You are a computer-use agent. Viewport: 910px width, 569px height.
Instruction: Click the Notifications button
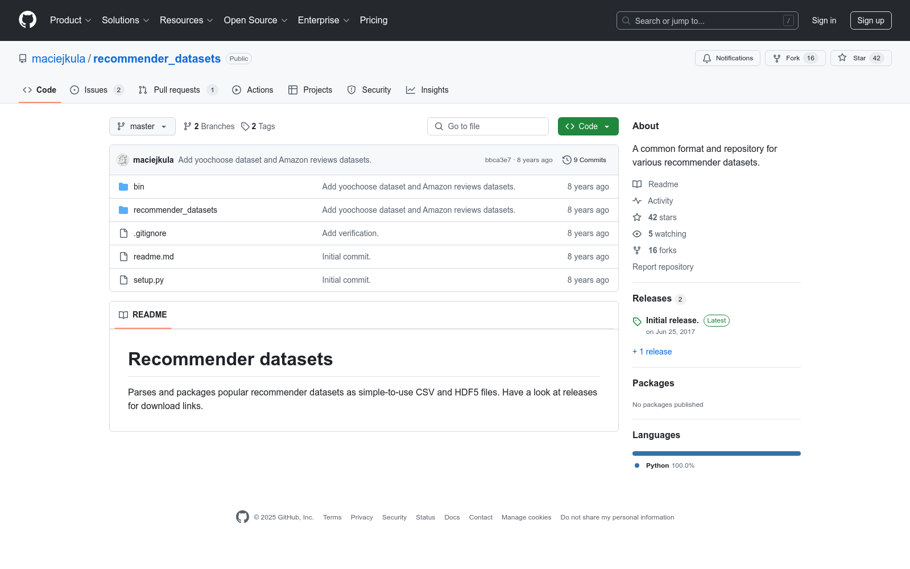[x=727, y=58]
